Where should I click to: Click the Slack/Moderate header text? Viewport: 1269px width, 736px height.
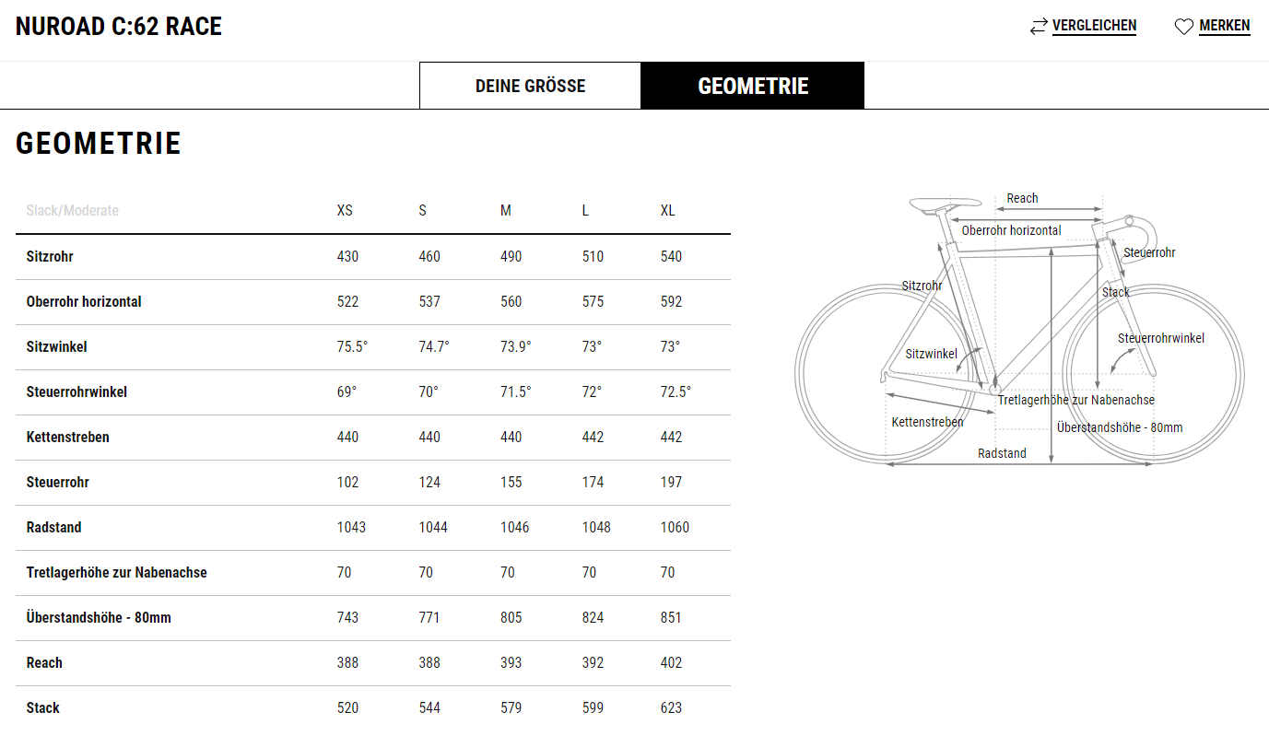point(72,210)
